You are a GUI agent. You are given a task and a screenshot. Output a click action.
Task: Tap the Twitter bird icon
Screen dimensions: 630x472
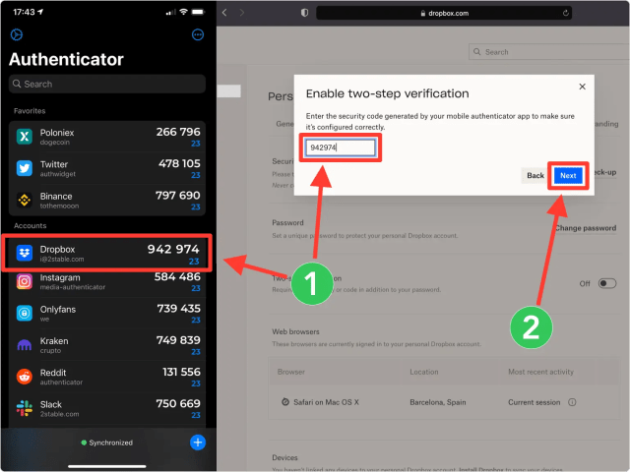[25, 168]
